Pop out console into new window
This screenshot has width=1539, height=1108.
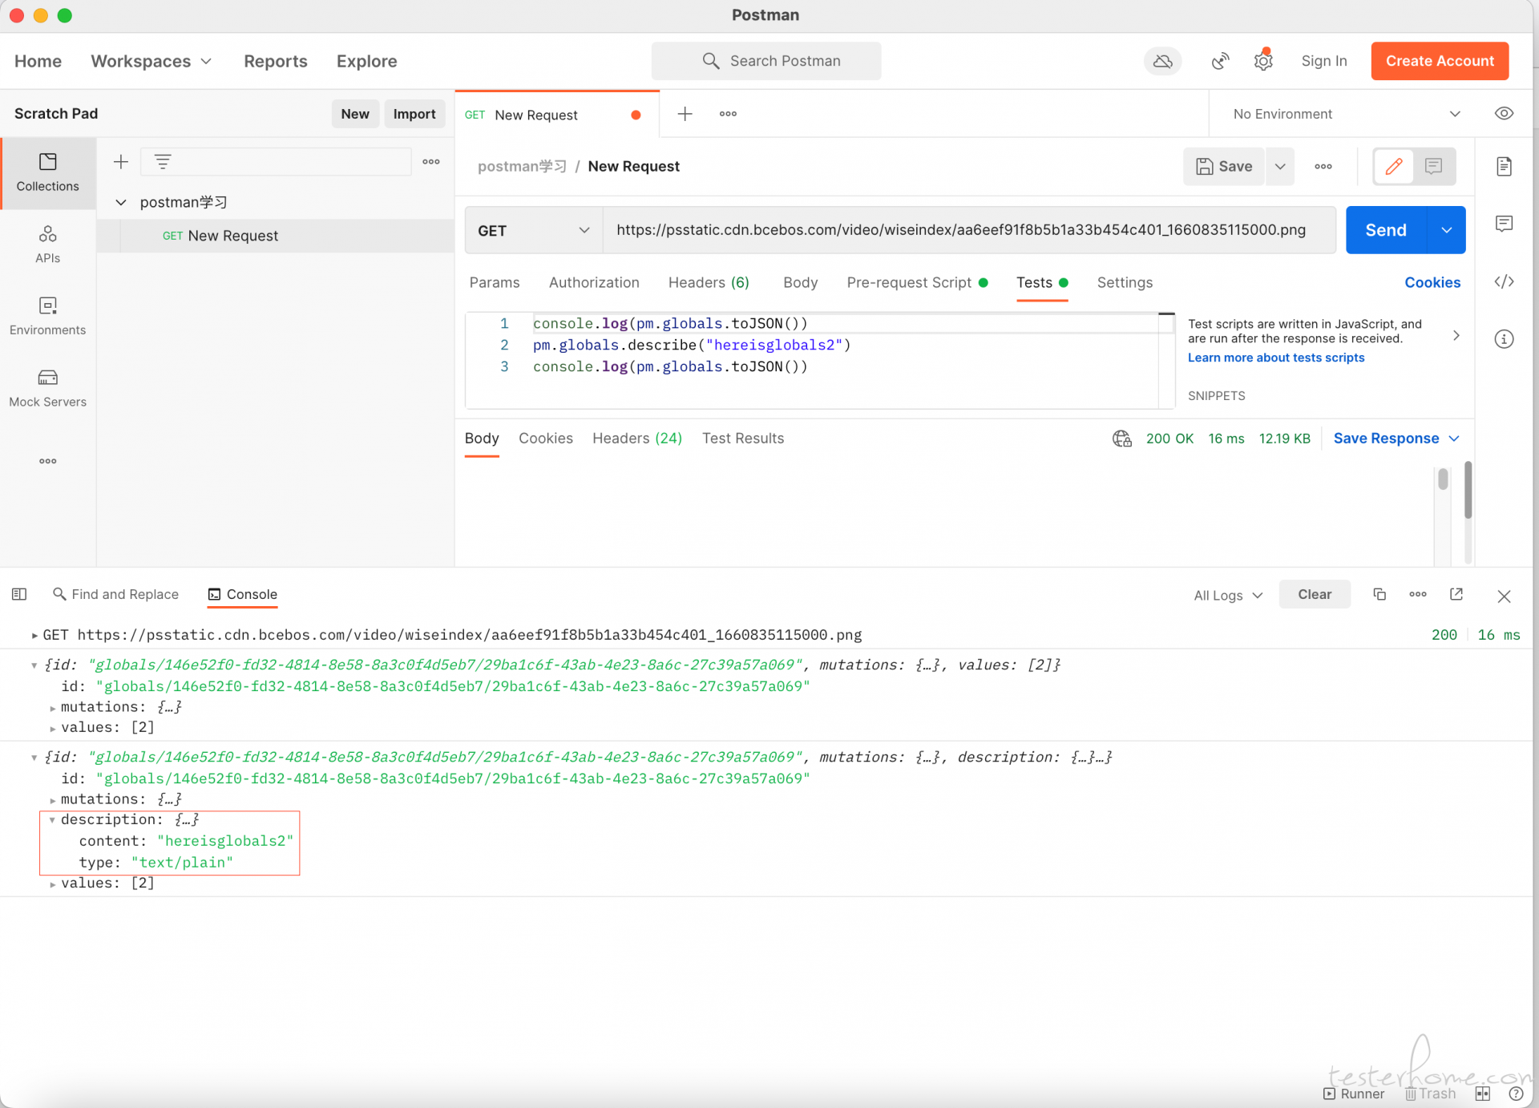(x=1456, y=594)
